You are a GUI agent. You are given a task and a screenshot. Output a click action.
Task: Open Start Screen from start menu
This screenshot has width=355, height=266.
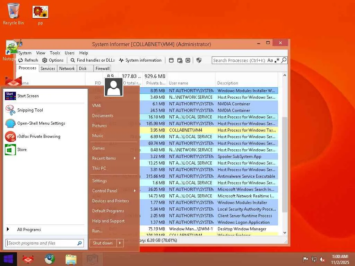pyautogui.click(x=44, y=96)
